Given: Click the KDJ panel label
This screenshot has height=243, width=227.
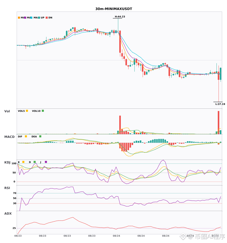Looking at the screenshot, I should (x=7, y=162).
